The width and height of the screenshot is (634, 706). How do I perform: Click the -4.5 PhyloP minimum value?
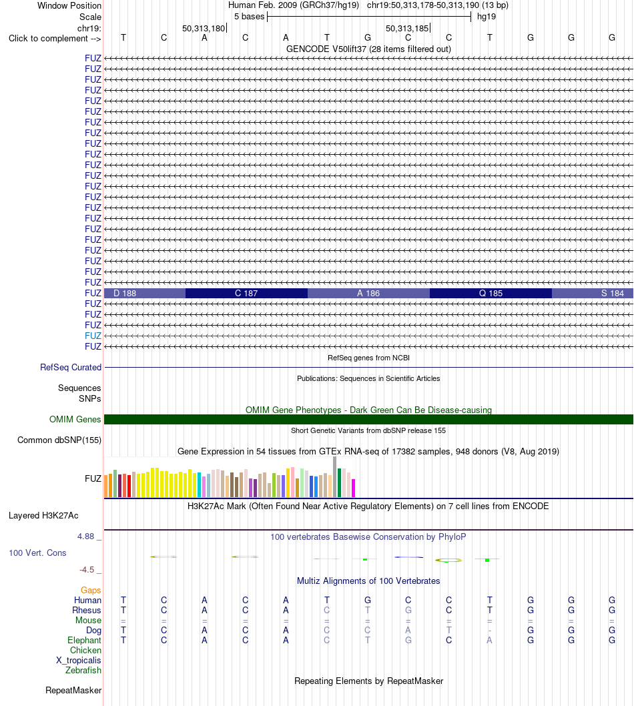[x=87, y=570]
